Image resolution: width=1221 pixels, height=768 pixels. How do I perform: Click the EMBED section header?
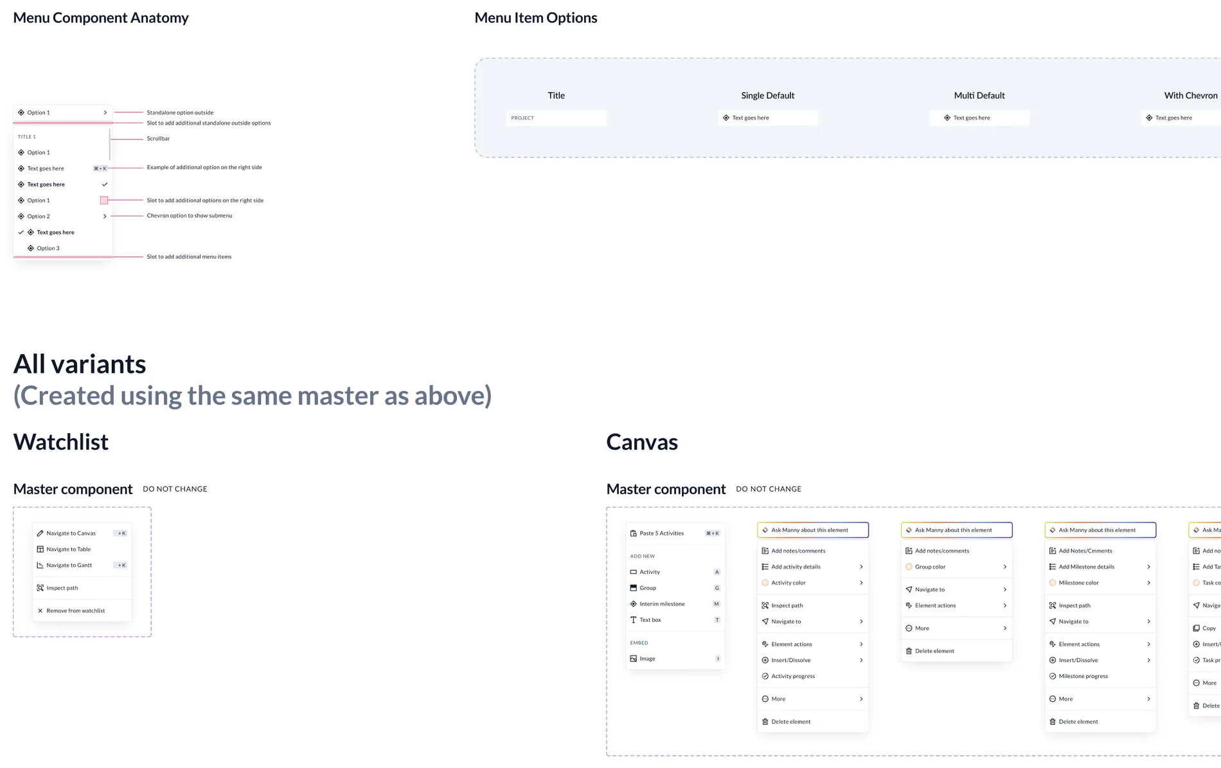point(639,643)
